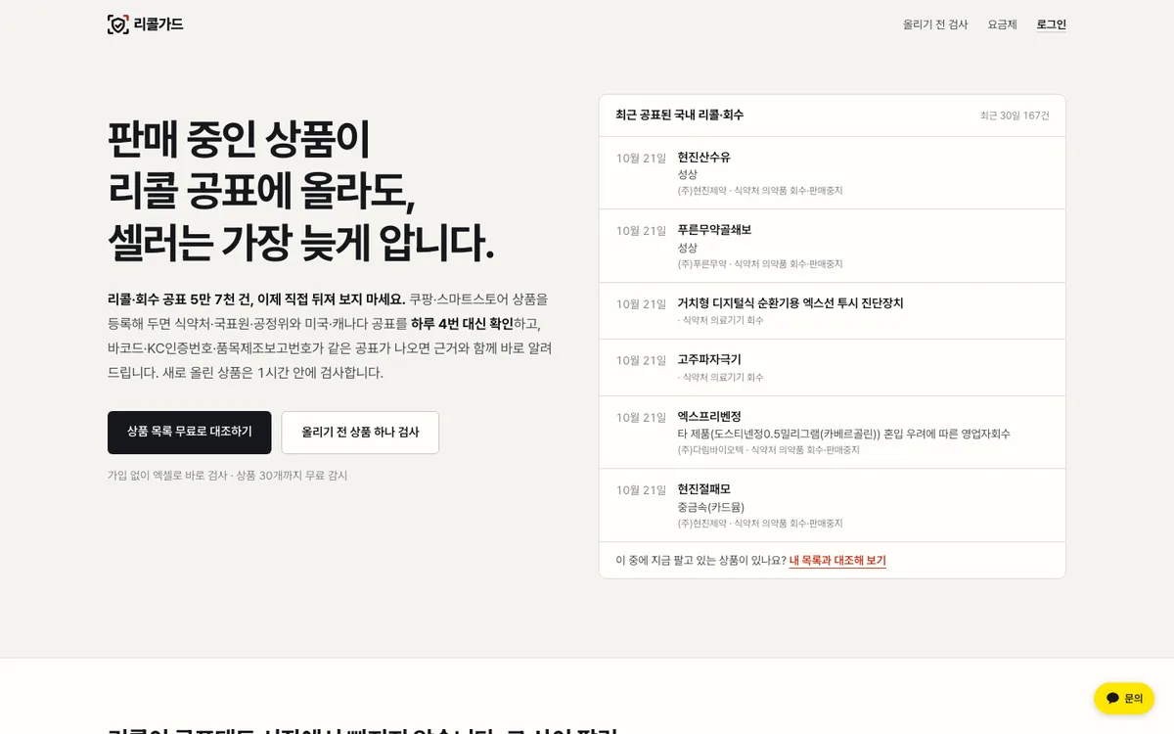Select the 고주파자극기 recall entry

pyautogui.click(x=832, y=368)
